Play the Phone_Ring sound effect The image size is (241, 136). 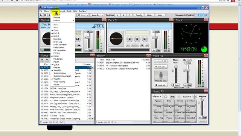158,119
